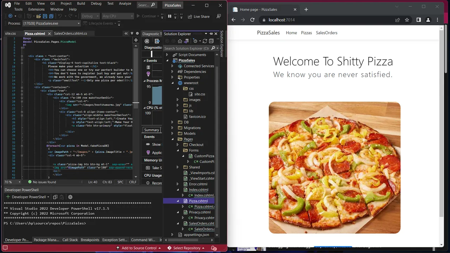Show the editor tab overflow list arrow
The width and height of the screenshot is (450, 253).
[131, 33]
